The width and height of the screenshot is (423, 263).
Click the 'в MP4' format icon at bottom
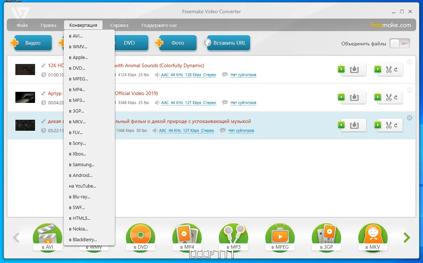point(187,238)
